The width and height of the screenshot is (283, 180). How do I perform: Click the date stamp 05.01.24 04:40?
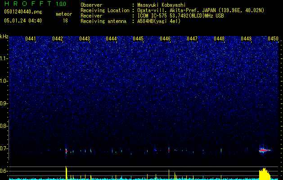click(23, 21)
